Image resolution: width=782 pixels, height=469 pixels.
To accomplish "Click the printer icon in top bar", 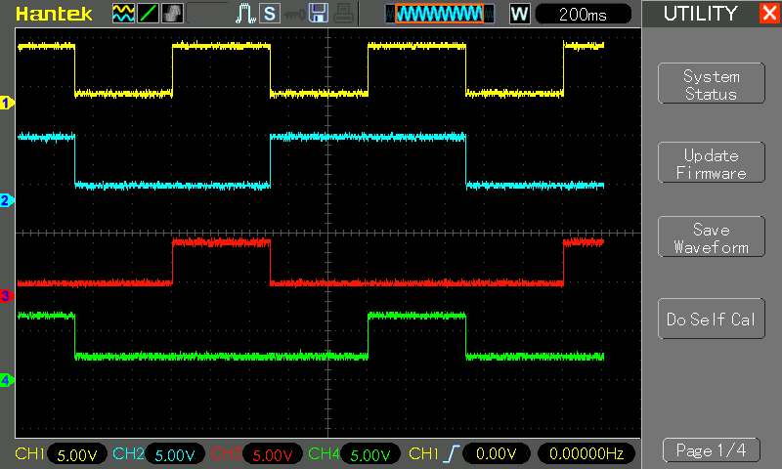I will tap(341, 14).
